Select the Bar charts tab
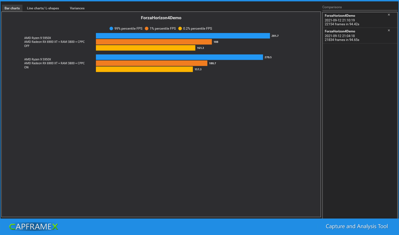Viewport: 399px width, 235px height. point(12,8)
